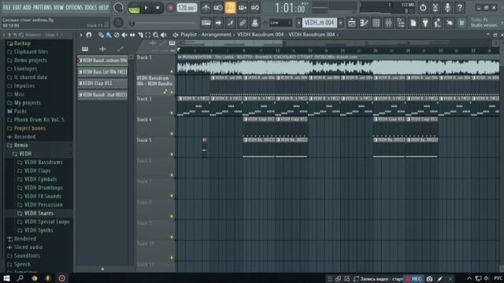Open the Piano roll view button
The width and height of the screenshot is (504, 283).
tap(364, 23)
